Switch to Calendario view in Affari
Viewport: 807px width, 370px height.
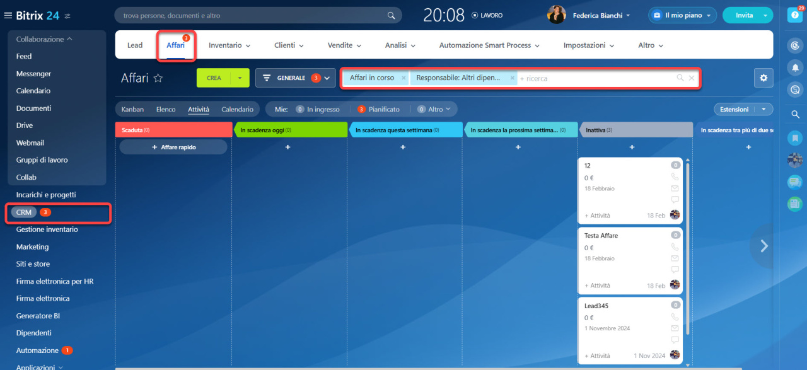pyautogui.click(x=237, y=109)
